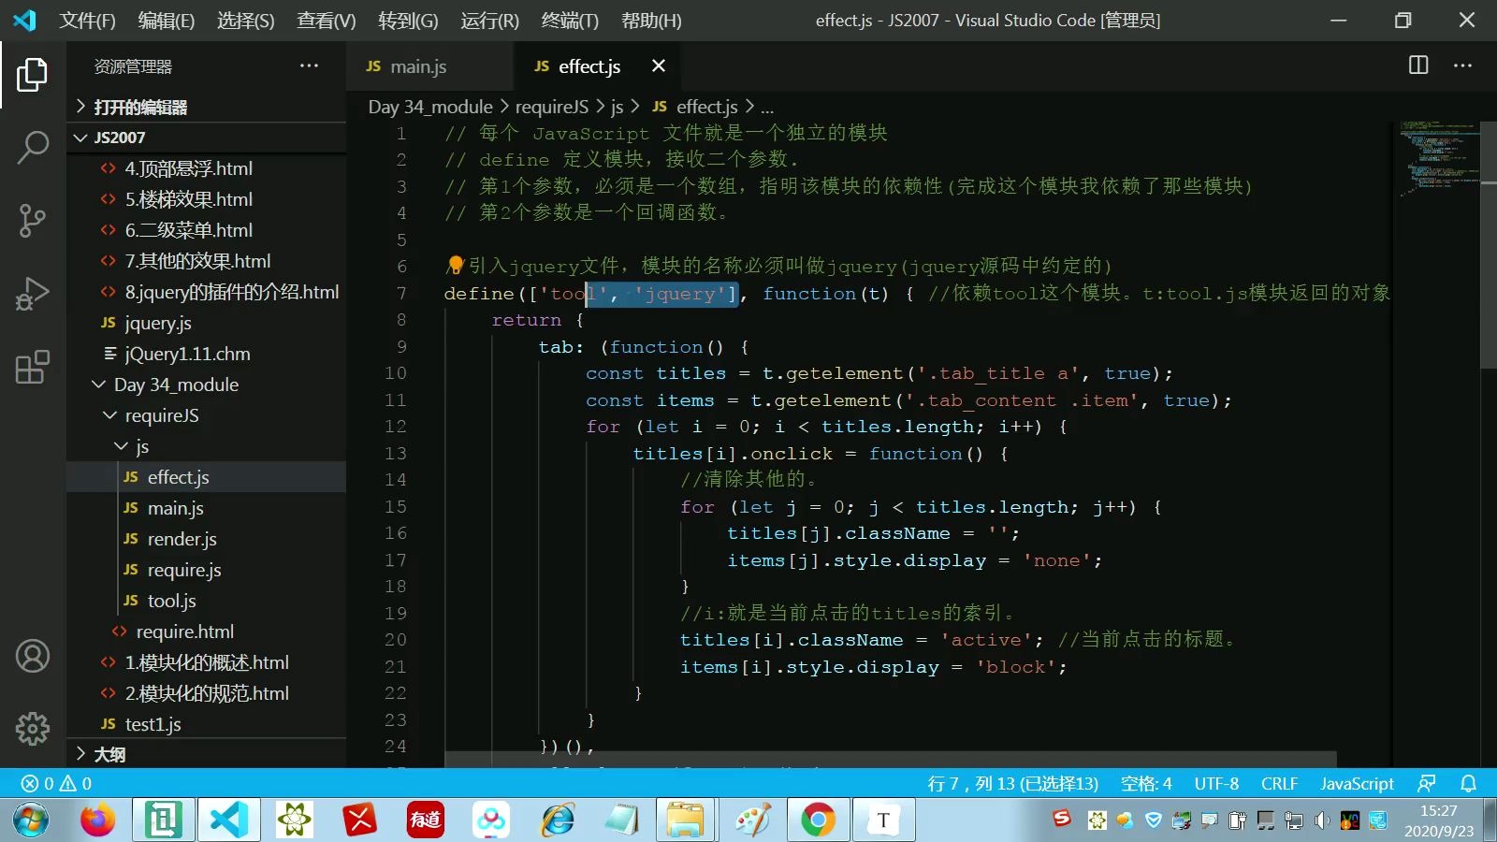The height and width of the screenshot is (842, 1497).
Task: Open the Manage gear icon
Action: coord(33,728)
